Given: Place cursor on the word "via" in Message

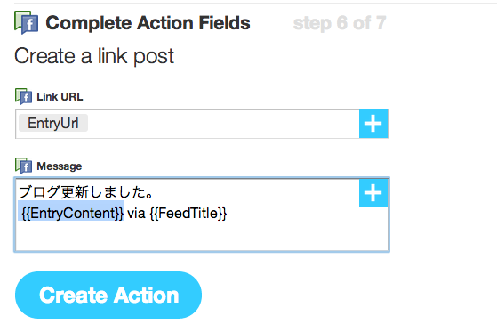Looking at the screenshot, I should click(x=136, y=214).
